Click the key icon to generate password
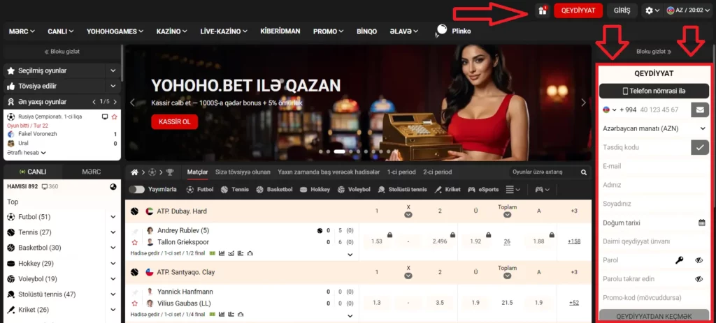Screen dimensions: 716x323 coord(680,260)
